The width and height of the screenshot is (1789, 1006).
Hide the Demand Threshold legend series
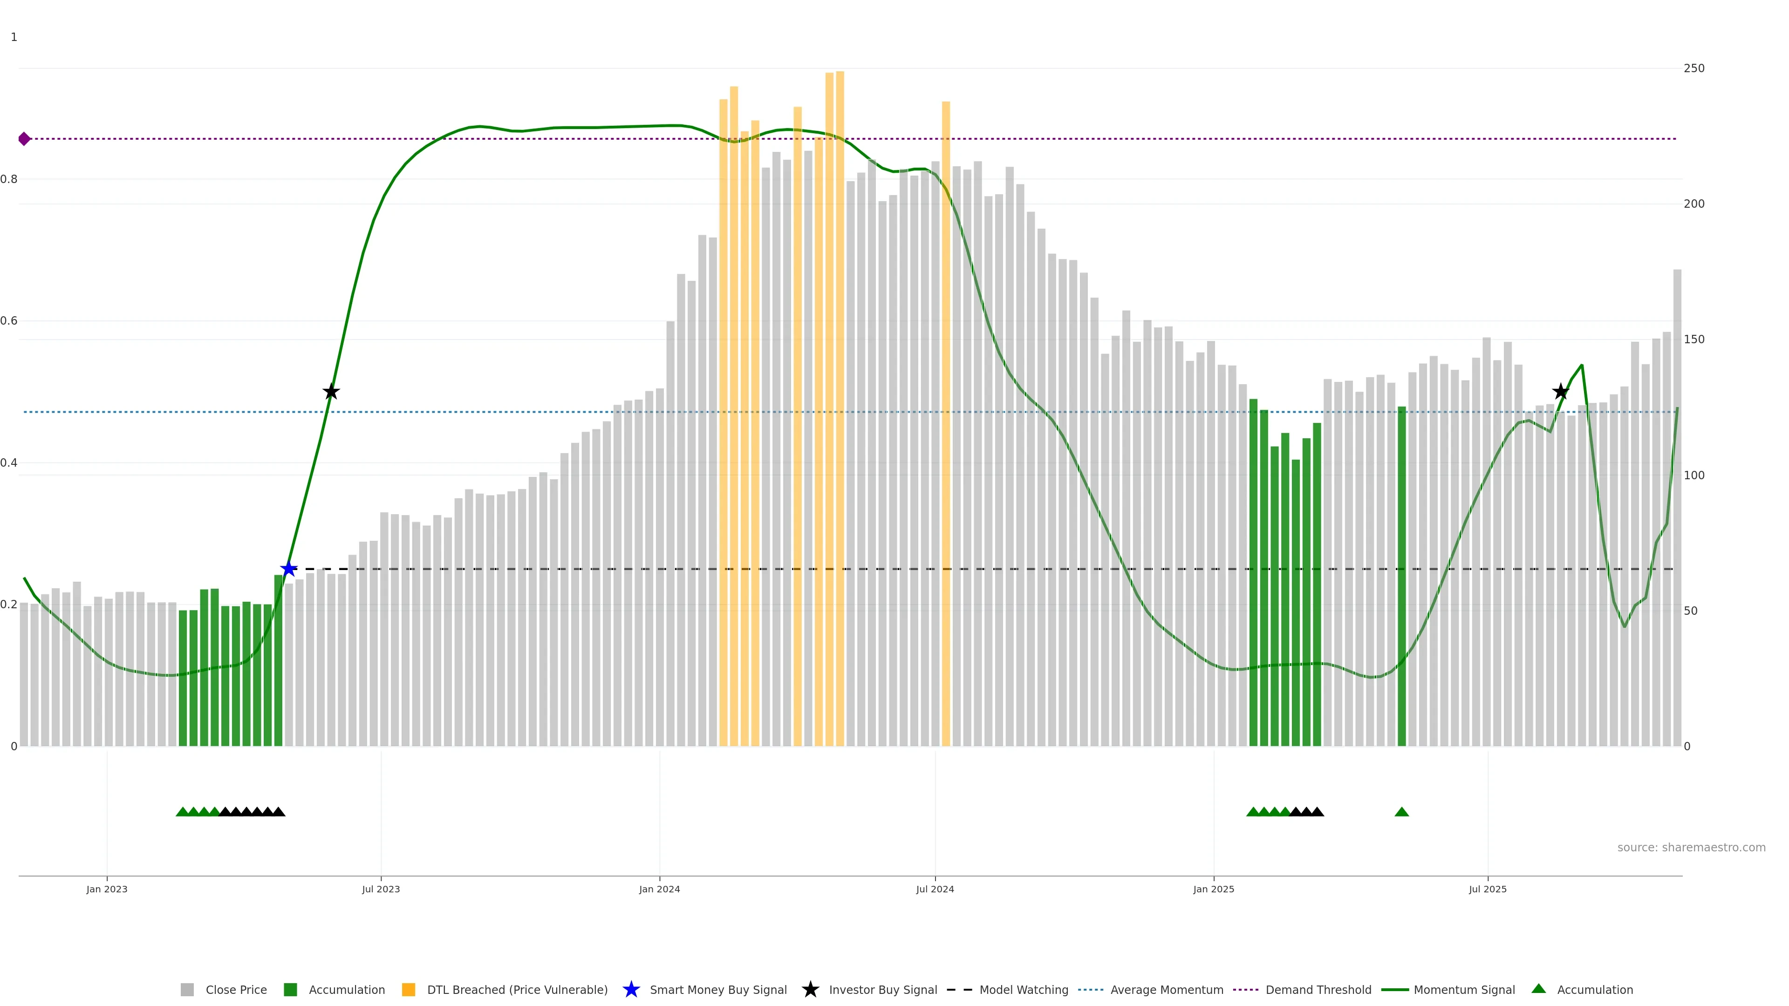(1318, 990)
